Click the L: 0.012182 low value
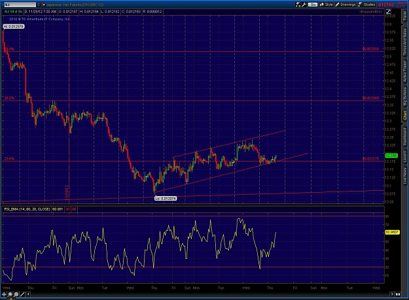This screenshot has height=300, width=409. (110, 12)
